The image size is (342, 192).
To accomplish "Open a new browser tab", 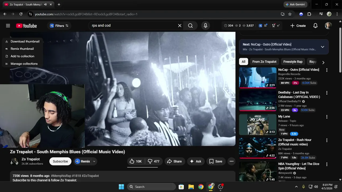I will 59,5.
